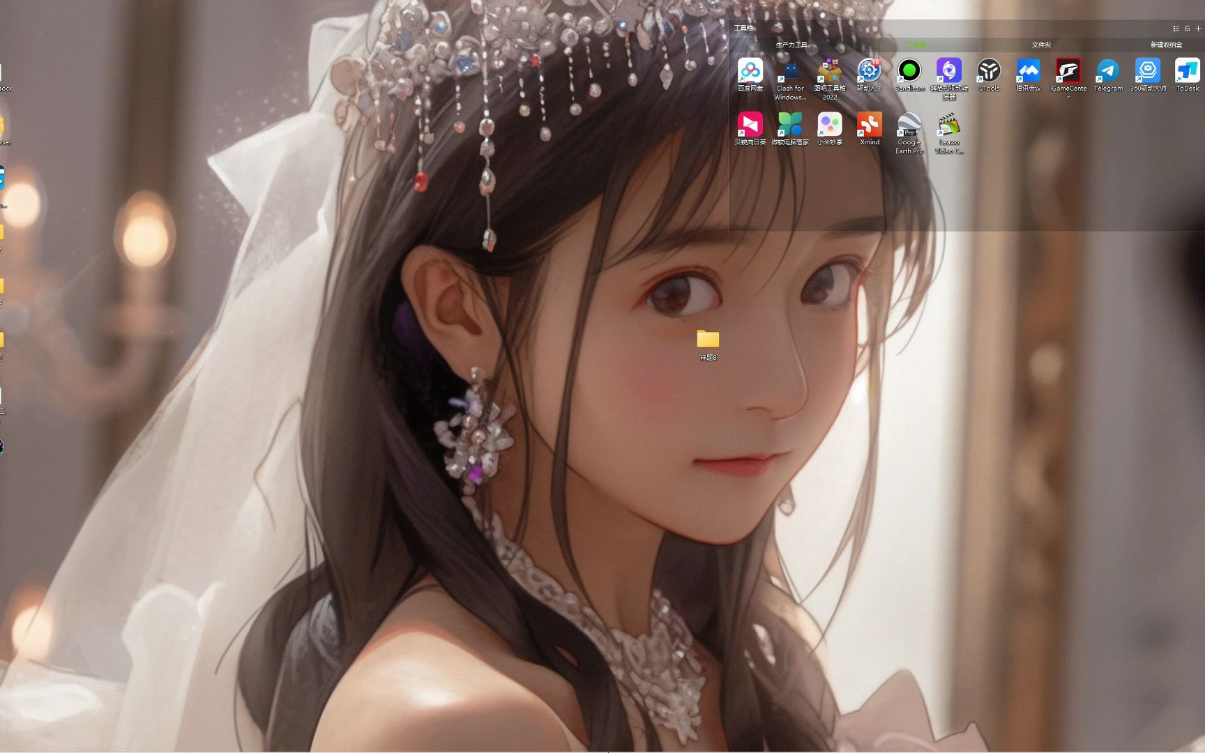Open Telegram shortcut
Image resolution: width=1205 pixels, height=753 pixels.
pyautogui.click(x=1108, y=75)
